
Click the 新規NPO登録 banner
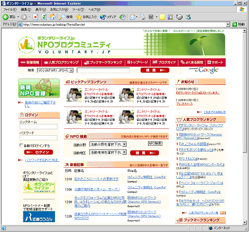(x=39, y=88)
